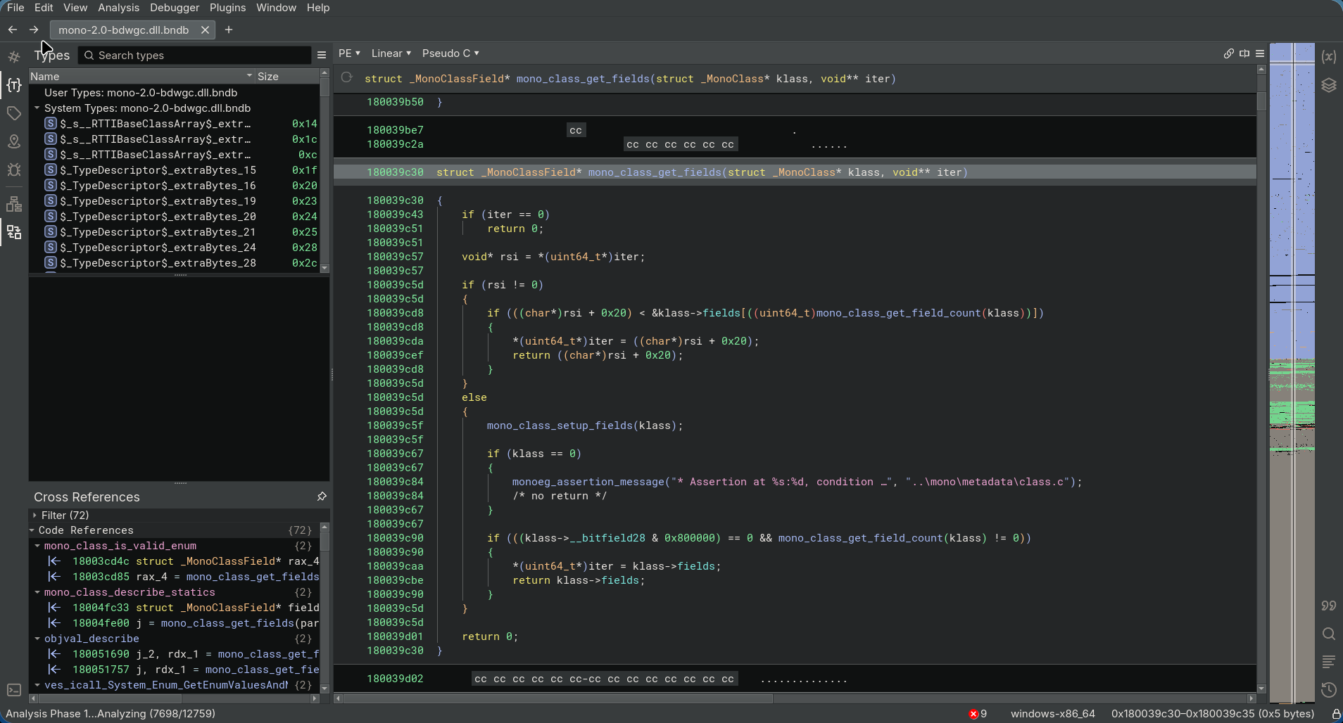Screen dimensions: 1343x723
Task: Open the view options hamburger menu
Action: click(x=1260, y=53)
